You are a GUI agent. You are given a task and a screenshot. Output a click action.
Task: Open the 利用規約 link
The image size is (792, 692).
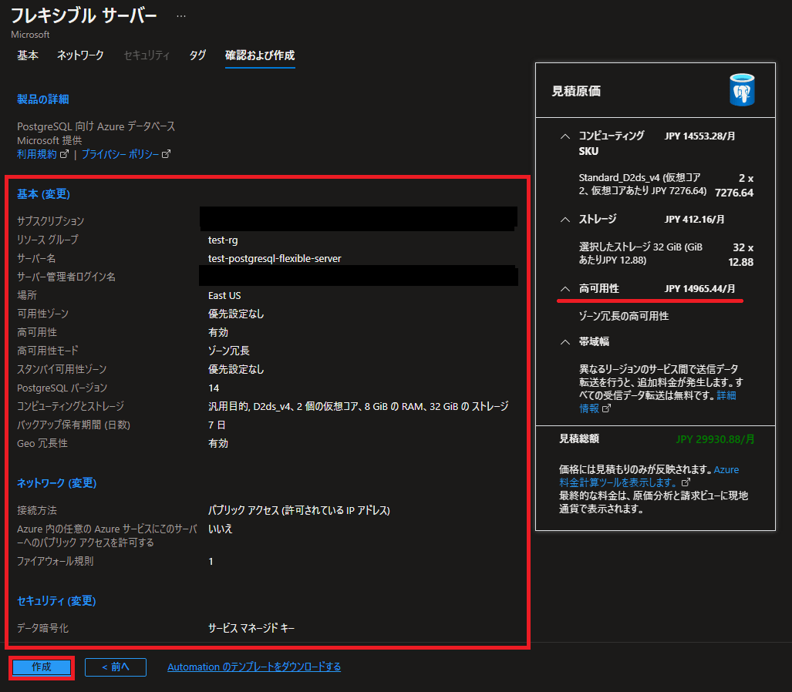(x=37, y=154)
